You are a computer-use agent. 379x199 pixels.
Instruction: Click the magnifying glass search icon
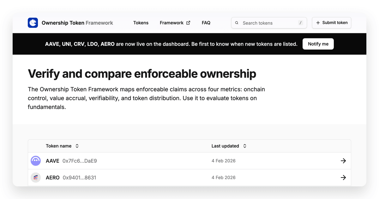tap(237, 23)
